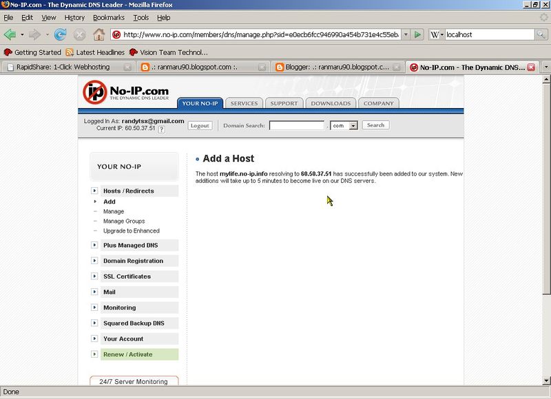Expand the Squared Backup DNS section
This screenshot has width=551, height=399.
coord(94,323)
